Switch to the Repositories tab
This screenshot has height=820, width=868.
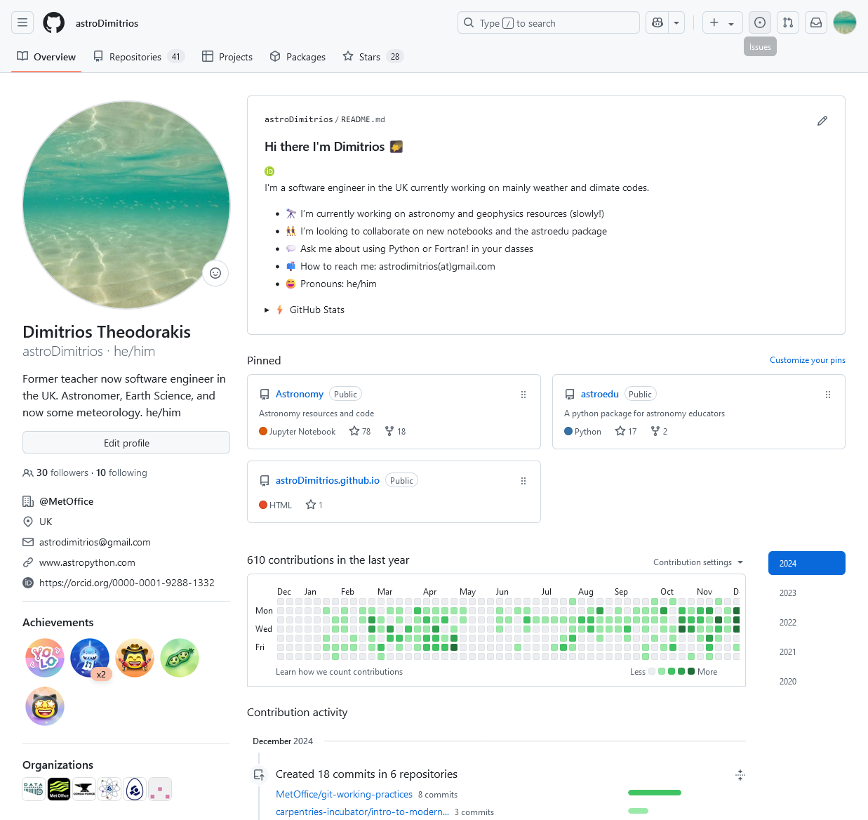click(x=139, y=57)
